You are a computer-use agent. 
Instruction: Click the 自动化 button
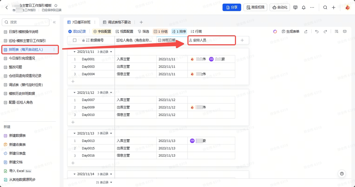coord(280,7)
